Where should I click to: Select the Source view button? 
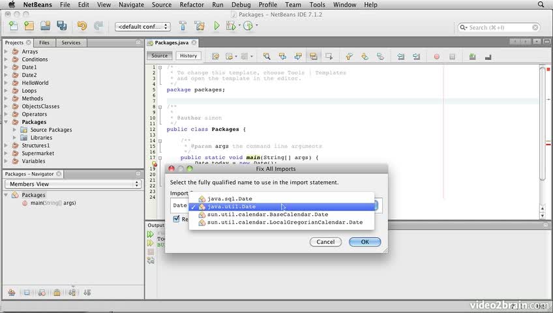[x=159, y=55]
